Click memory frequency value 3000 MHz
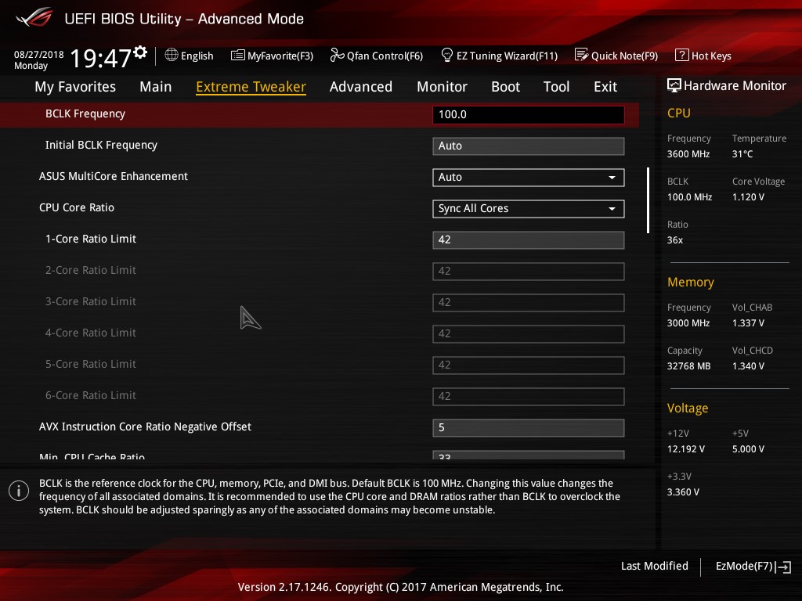802x601 pixels. point(688,323)
